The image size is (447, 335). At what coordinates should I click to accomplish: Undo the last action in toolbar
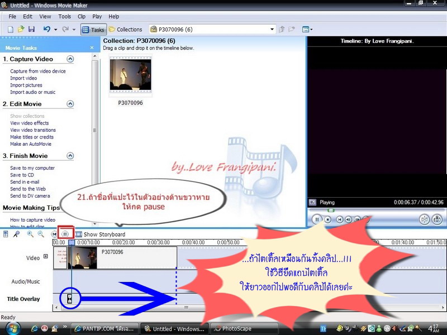[x=47, y=29]
